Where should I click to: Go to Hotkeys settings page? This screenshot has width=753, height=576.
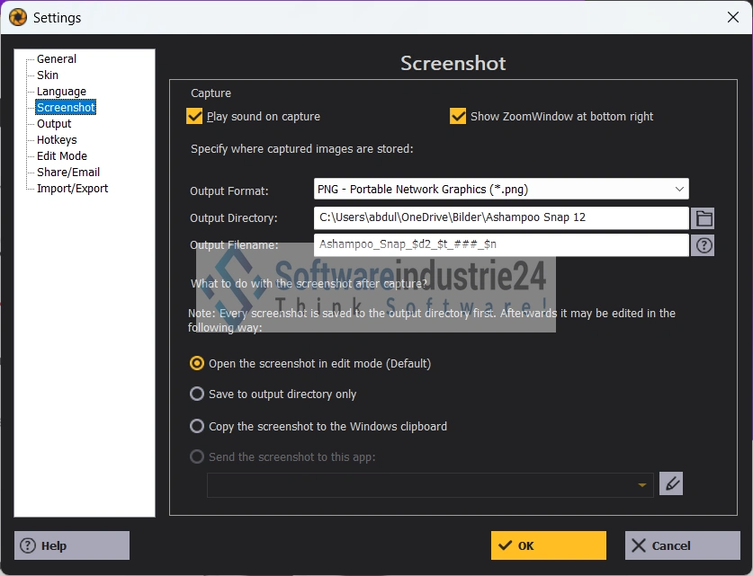(57, 140)
